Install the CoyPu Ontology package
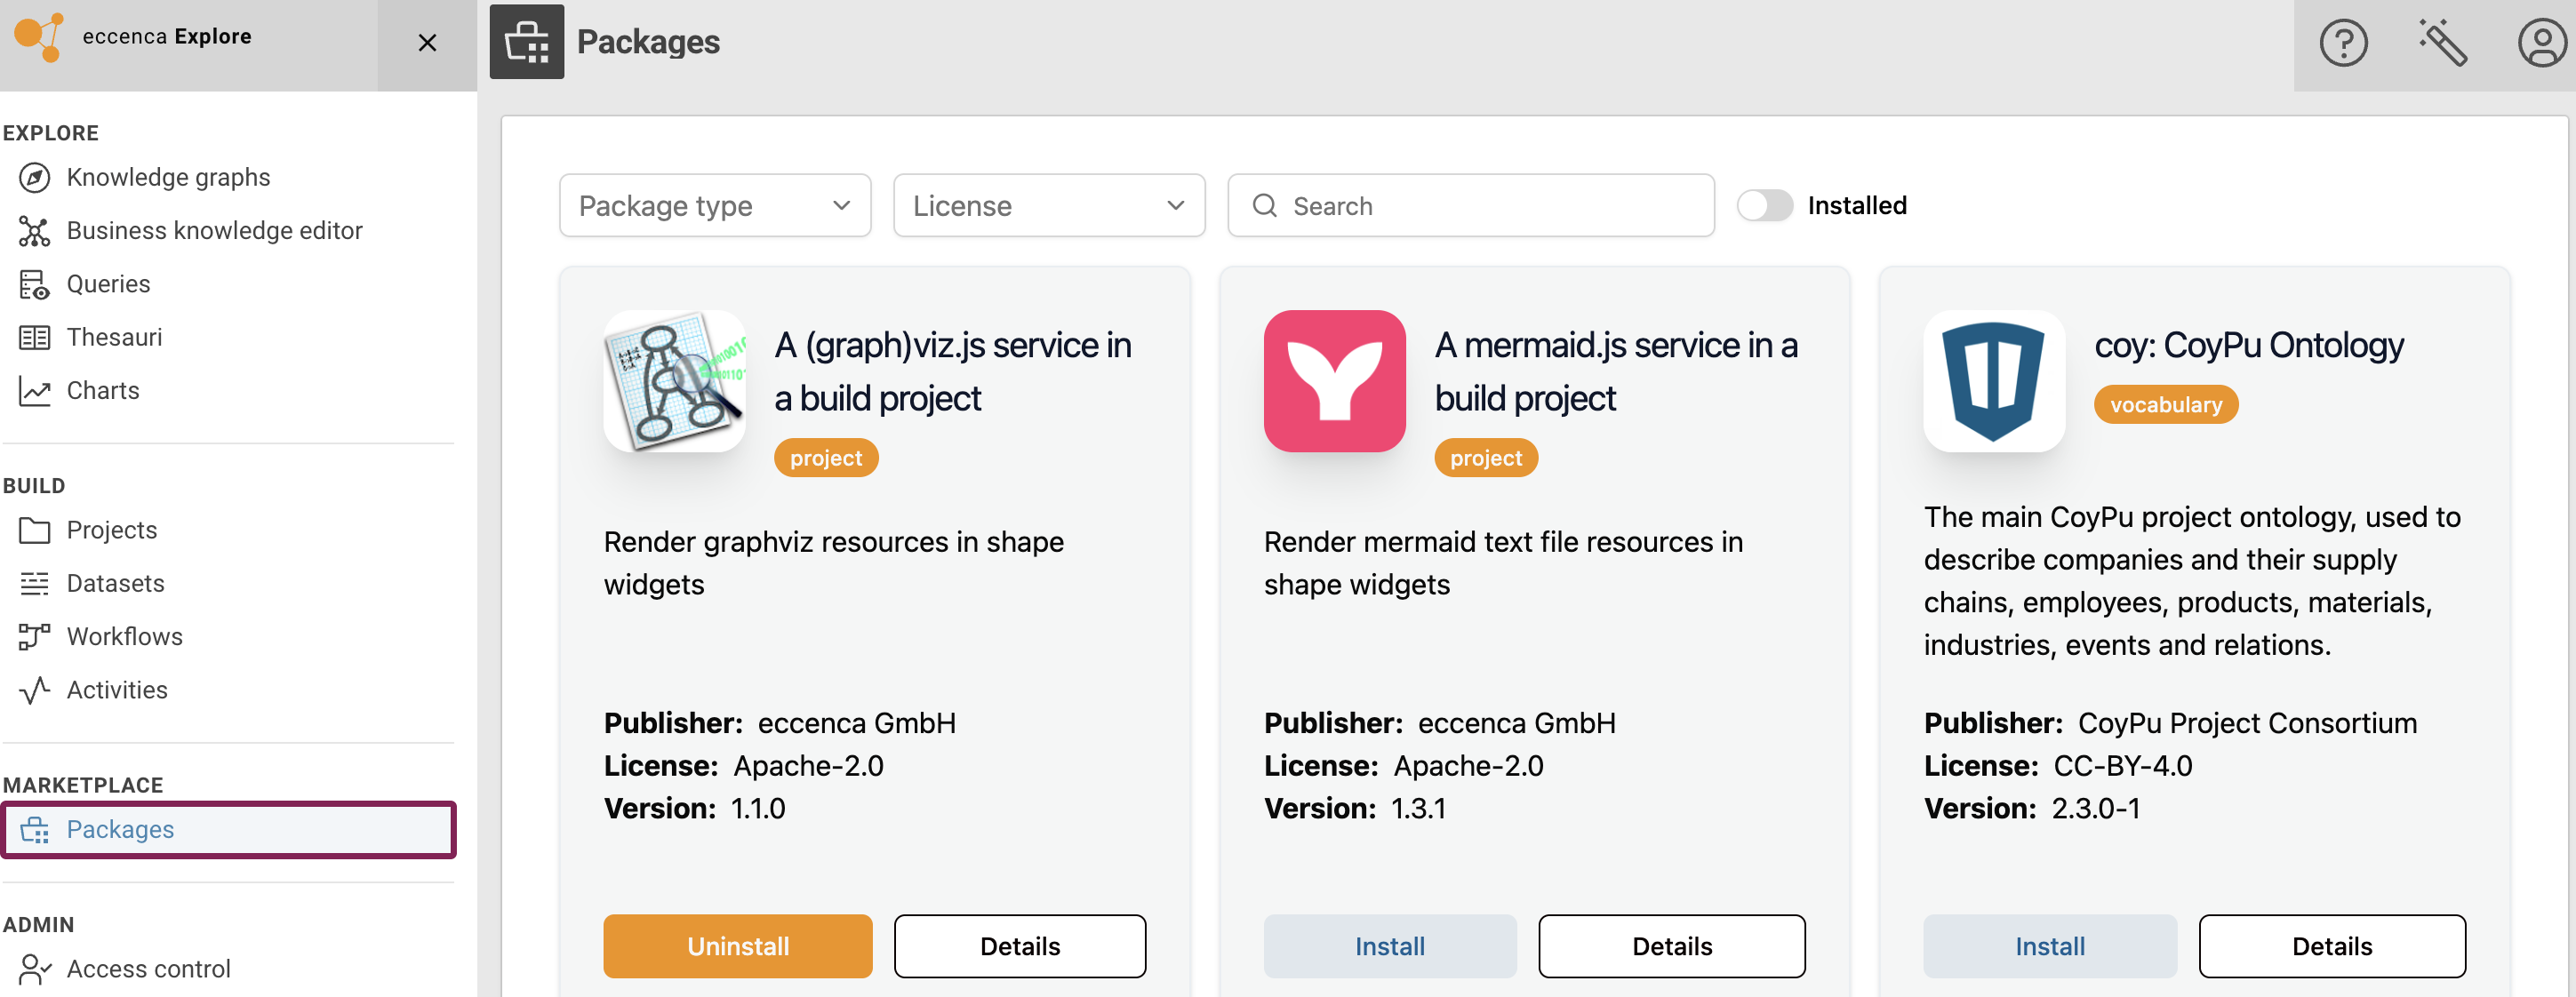 pyautogui.click(x=2050, y=946)
